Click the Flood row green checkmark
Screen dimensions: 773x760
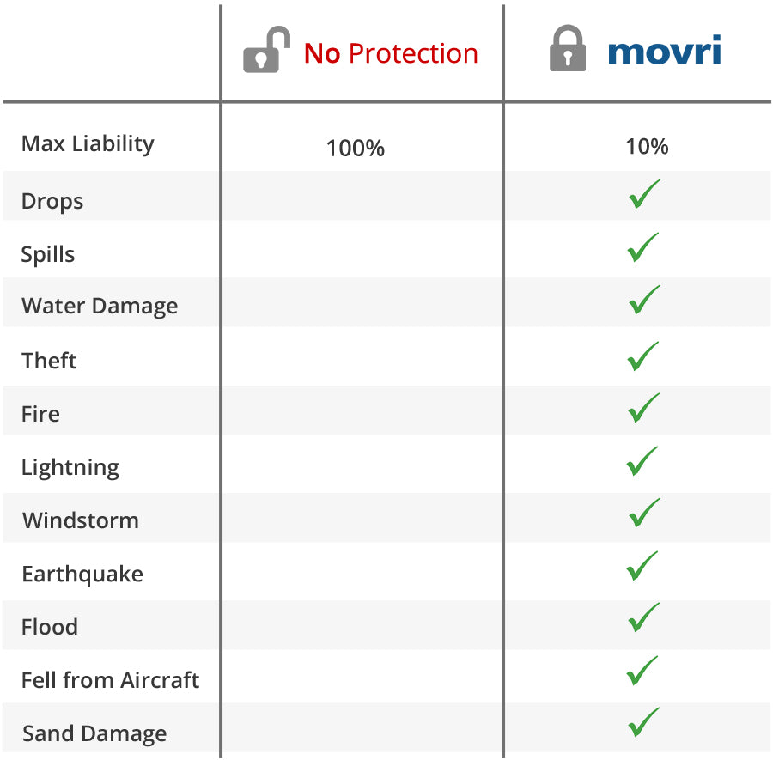pyautogui.click(x=643, y=617)
